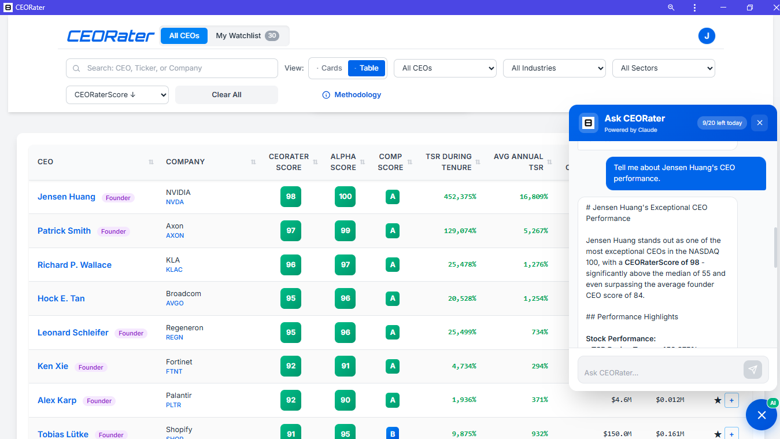Open the All Industries dropdown

click(554, 68)
